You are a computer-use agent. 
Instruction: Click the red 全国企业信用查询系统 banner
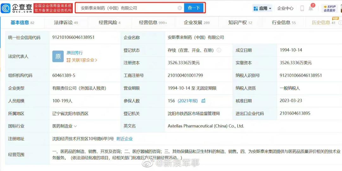pos(53,8)
